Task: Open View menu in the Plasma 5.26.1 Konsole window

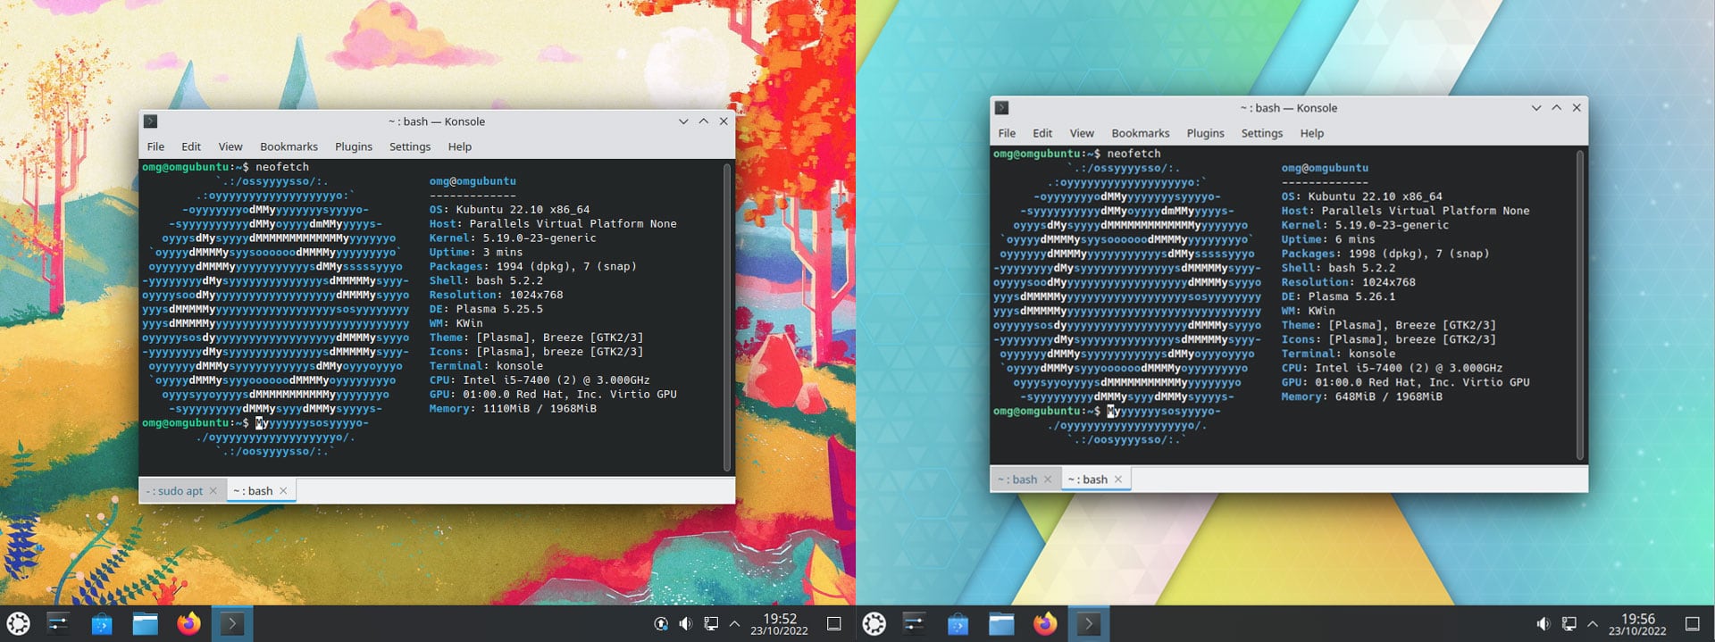Action: click(x=1082, y=133)
